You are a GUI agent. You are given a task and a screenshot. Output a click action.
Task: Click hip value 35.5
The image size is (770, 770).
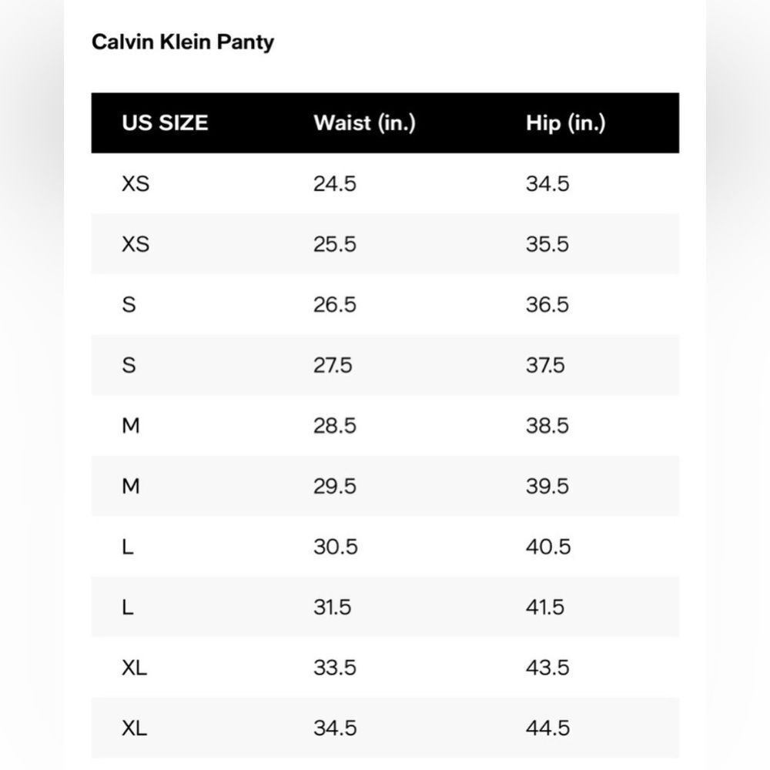pyautogui.click(x=547, y=244)
